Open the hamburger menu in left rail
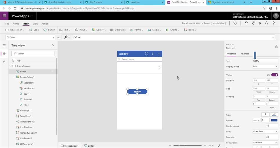Screen dimensions: 280x148 4,45
